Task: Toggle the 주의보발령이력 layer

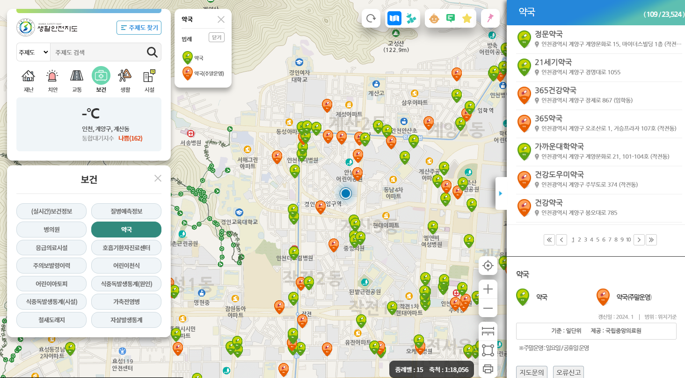Action: [x=51, y=266]
